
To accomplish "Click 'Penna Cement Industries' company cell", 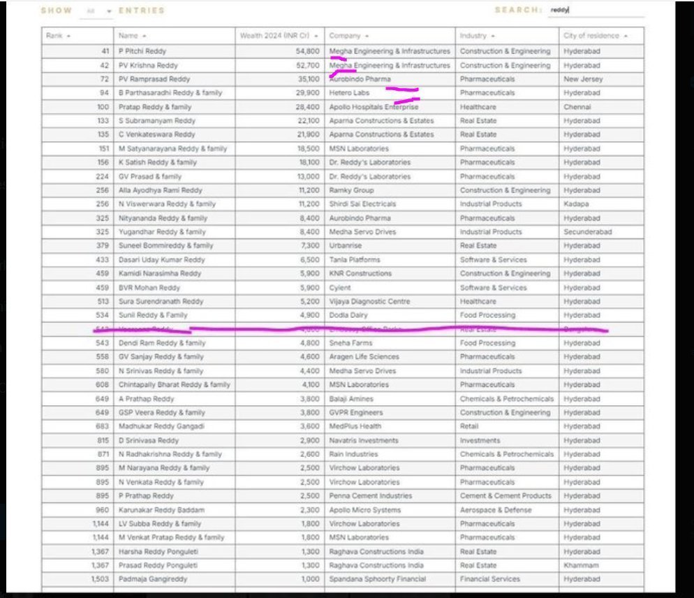I will pos(390,496).
